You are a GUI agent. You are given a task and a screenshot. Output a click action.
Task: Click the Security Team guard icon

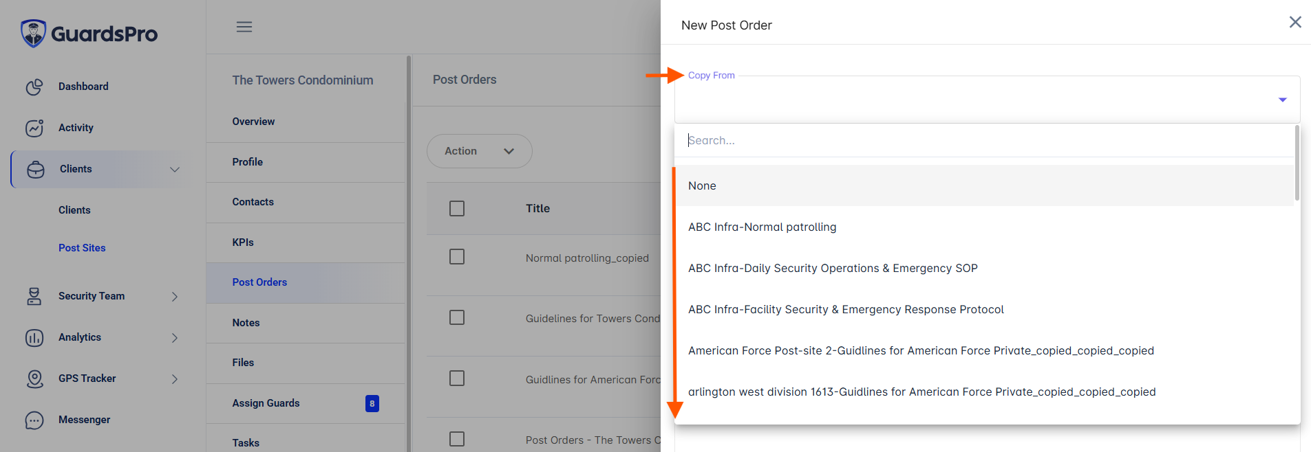[34, 296]
